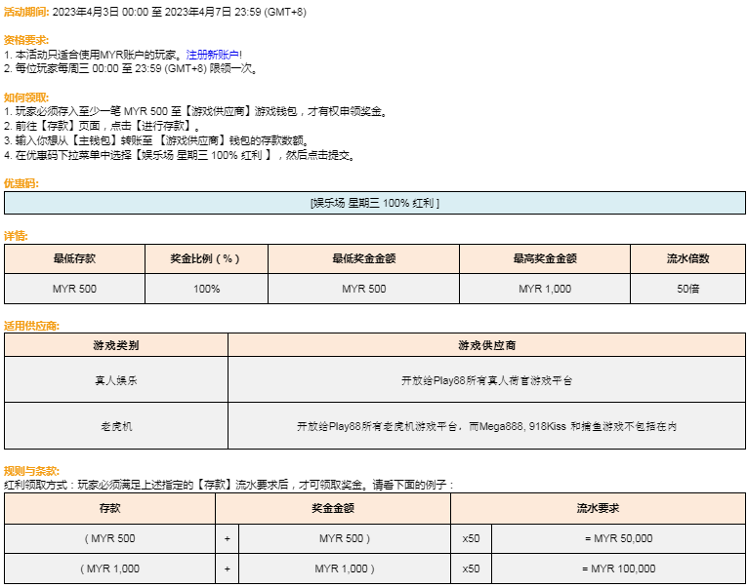The image size is (748, 588).
Task: Click the 奖金比例 (%) column header
Action: coord(205,259)
